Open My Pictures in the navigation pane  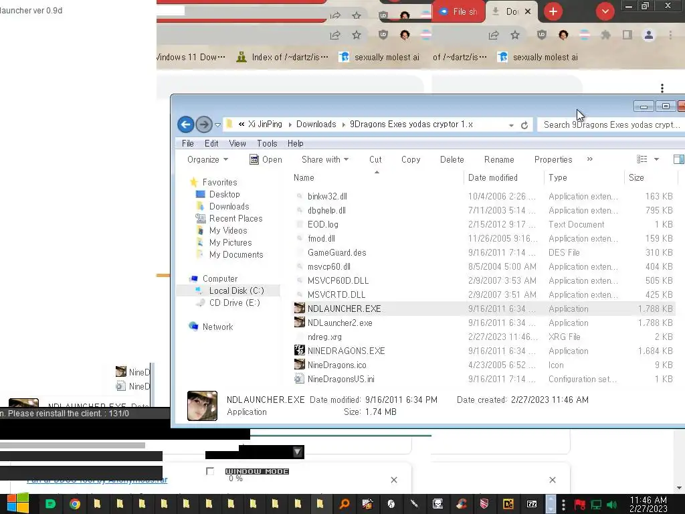pyautogui.click(x=230, y=242)
